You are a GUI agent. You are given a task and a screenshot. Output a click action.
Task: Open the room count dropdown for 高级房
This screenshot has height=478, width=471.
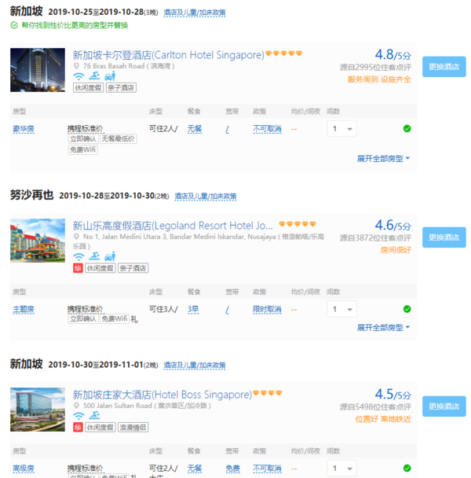341,469
